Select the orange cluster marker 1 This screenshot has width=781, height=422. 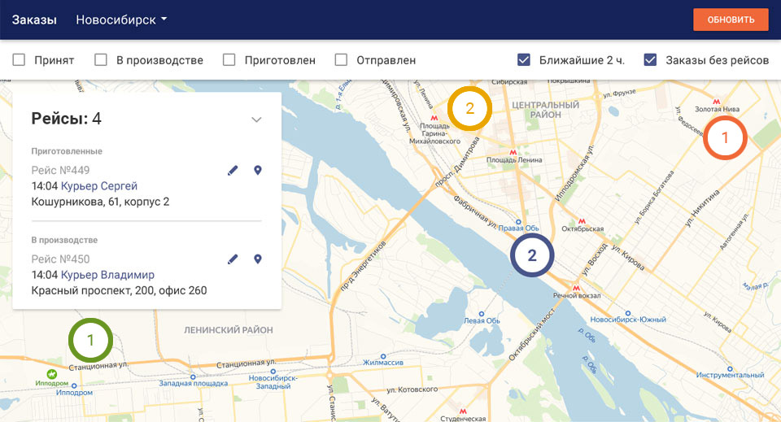pos(725,137)
